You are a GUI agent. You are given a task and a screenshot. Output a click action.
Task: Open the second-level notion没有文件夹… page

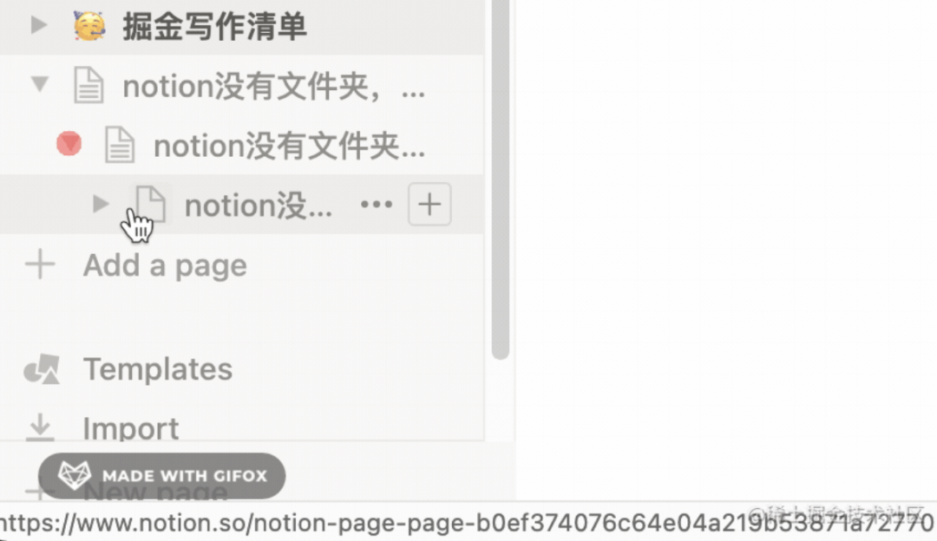pos(290,146)
